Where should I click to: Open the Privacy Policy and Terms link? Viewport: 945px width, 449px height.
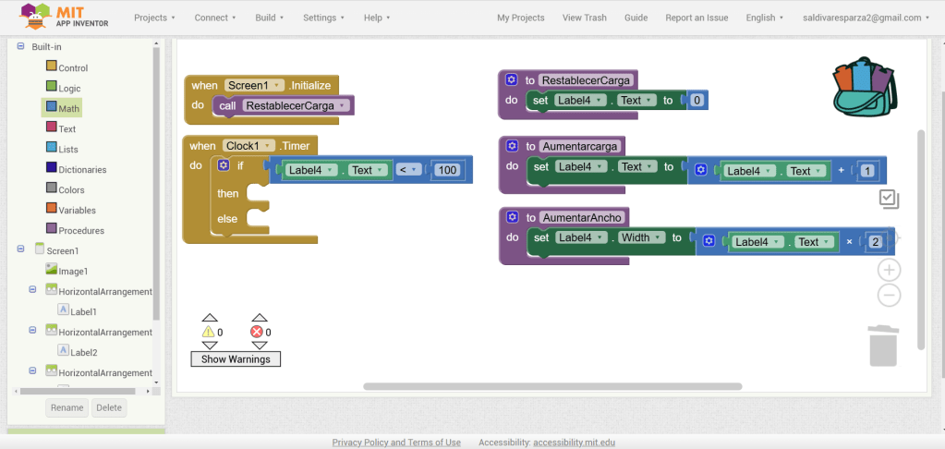click(396, 443)
